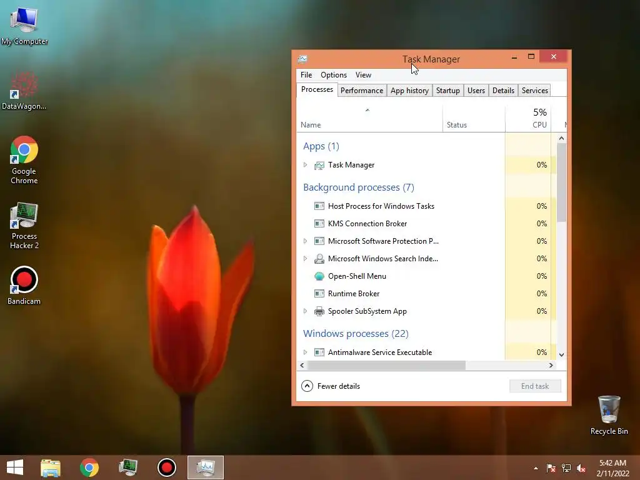Expand Microsoft Software Protection P... row

pyautogui.click(x=305, y=241)
